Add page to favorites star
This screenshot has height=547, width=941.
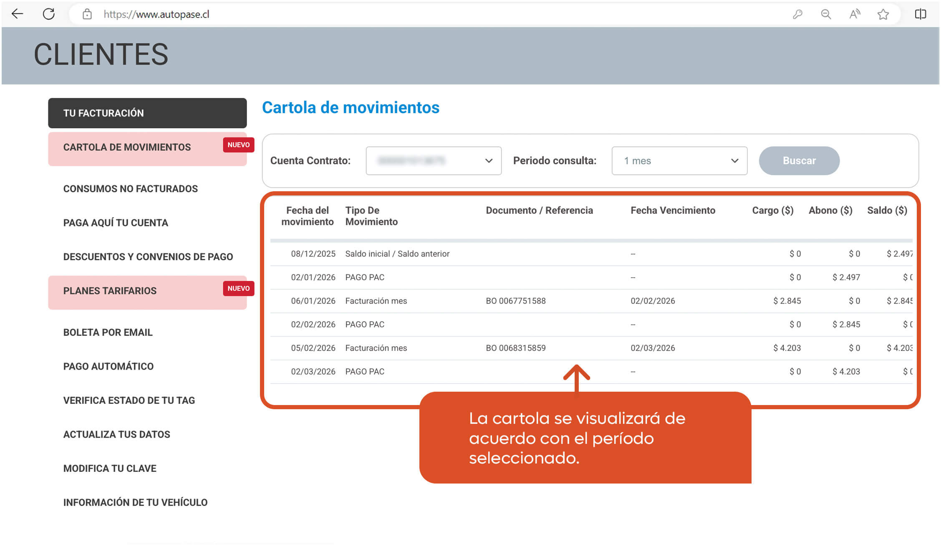point(883,14)
